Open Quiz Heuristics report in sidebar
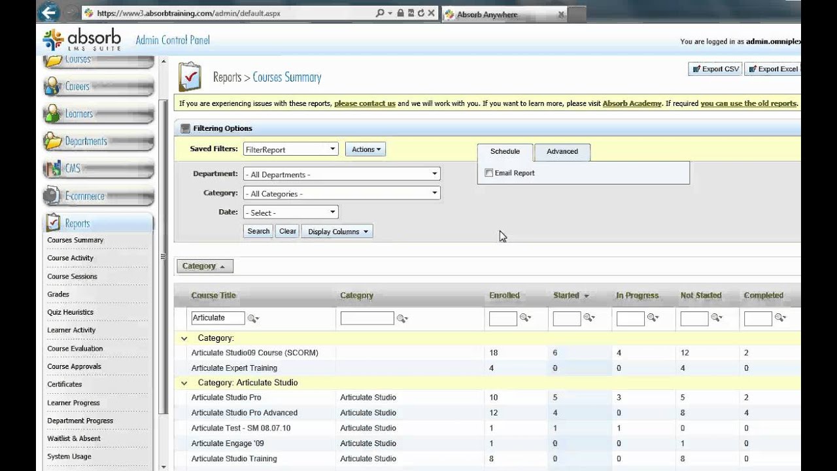The width and height of the screenshot is (837, 471). pyautogui.click(x=70, y=312)
